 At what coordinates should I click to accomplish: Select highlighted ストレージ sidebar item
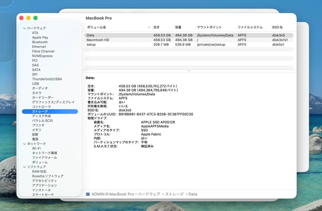tap(50, 111)
